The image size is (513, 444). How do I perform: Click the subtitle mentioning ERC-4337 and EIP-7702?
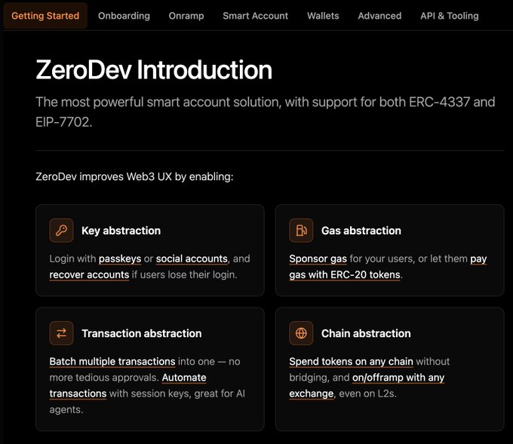tap(265, 112)
